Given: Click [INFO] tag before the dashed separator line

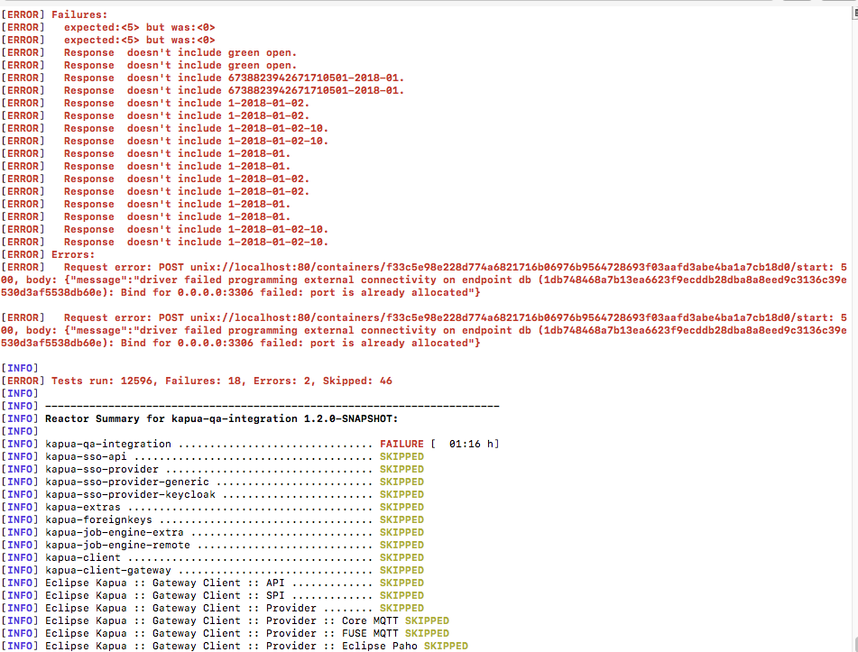Looking at the screenshot, I should (x=20, y=407).
